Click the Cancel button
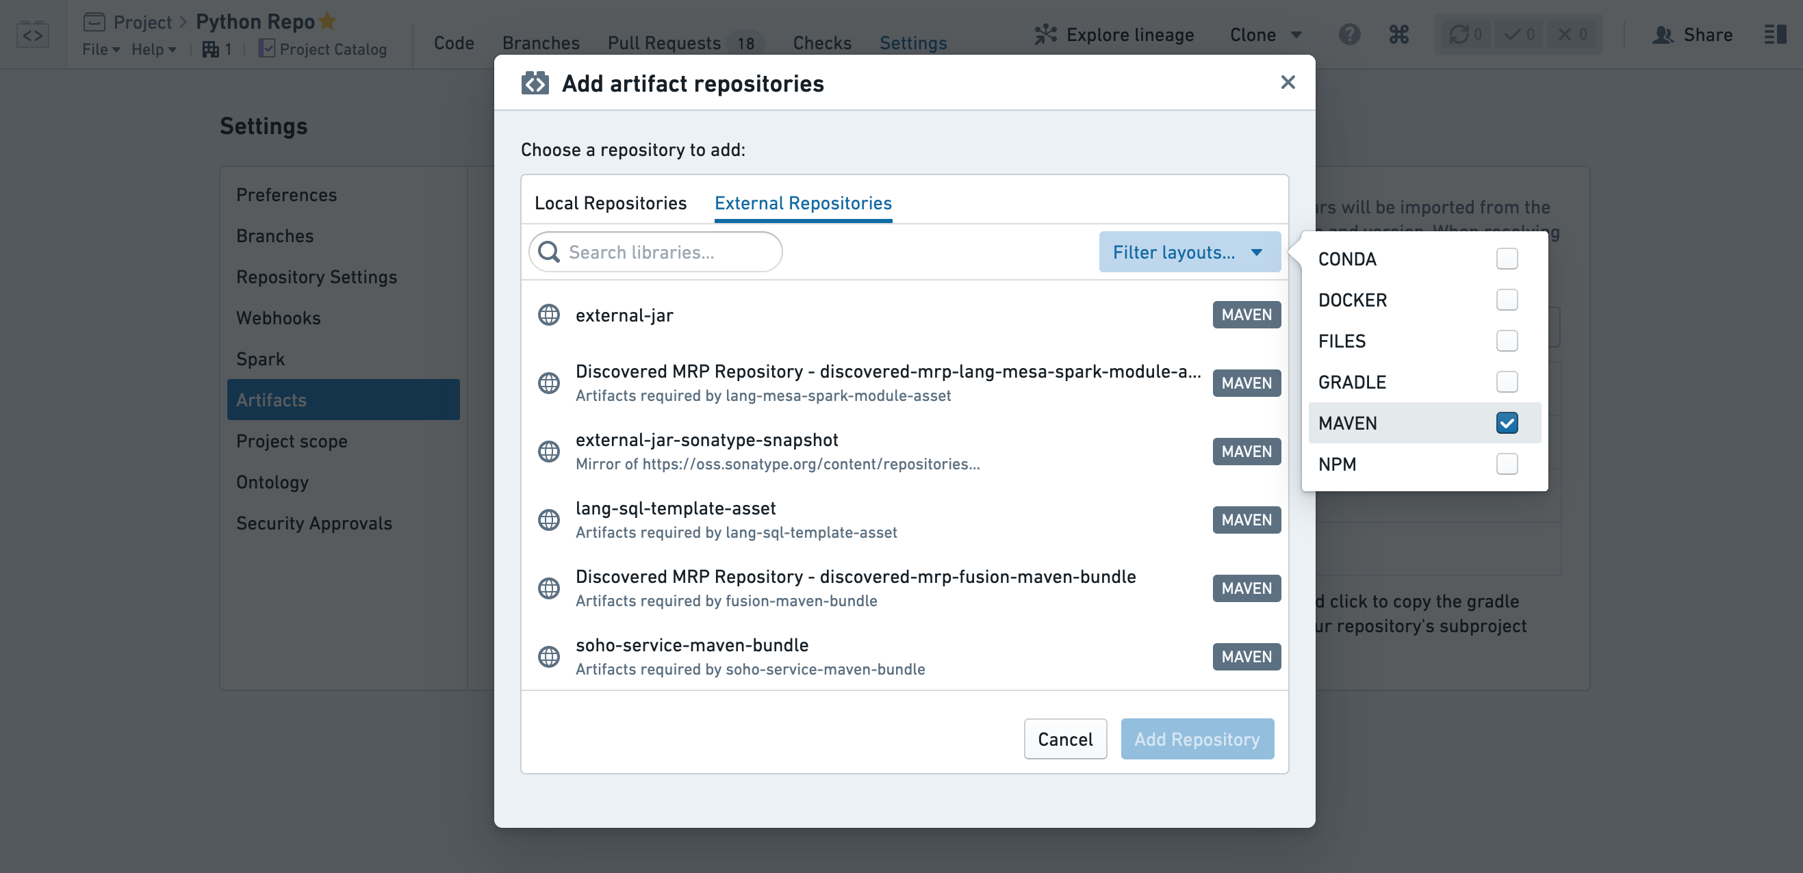The height and width of the screenshot is (873, 1803). 1064,739
